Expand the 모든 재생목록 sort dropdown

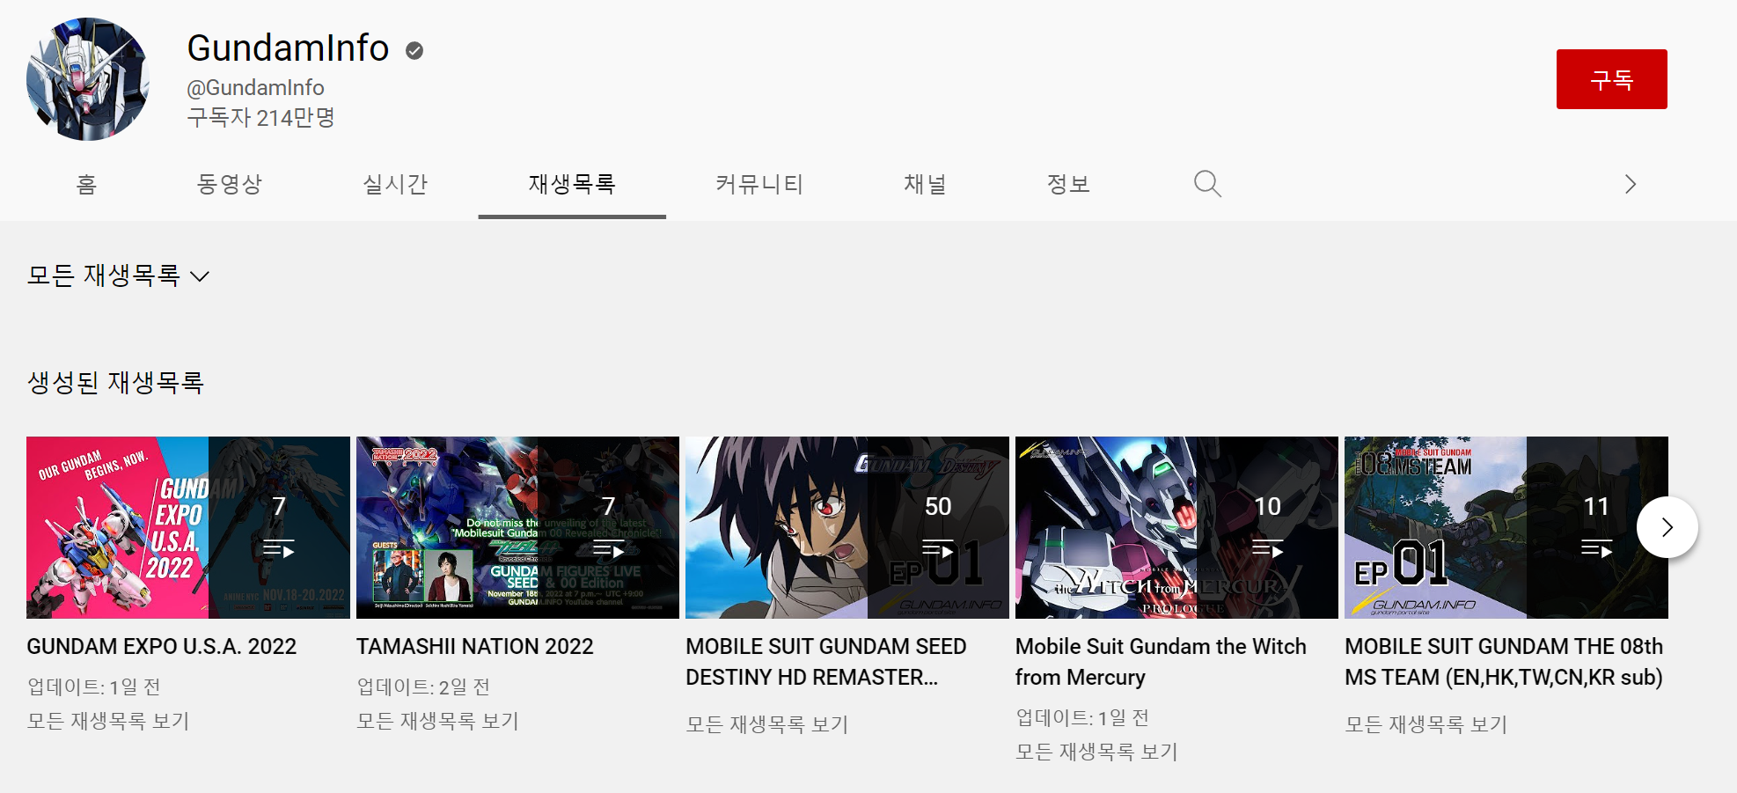(x=119, y=275)
